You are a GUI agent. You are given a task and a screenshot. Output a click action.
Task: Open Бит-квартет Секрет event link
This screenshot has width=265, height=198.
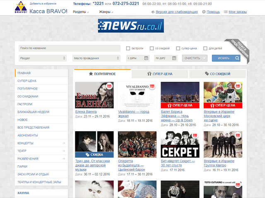(x=178, y=163)
